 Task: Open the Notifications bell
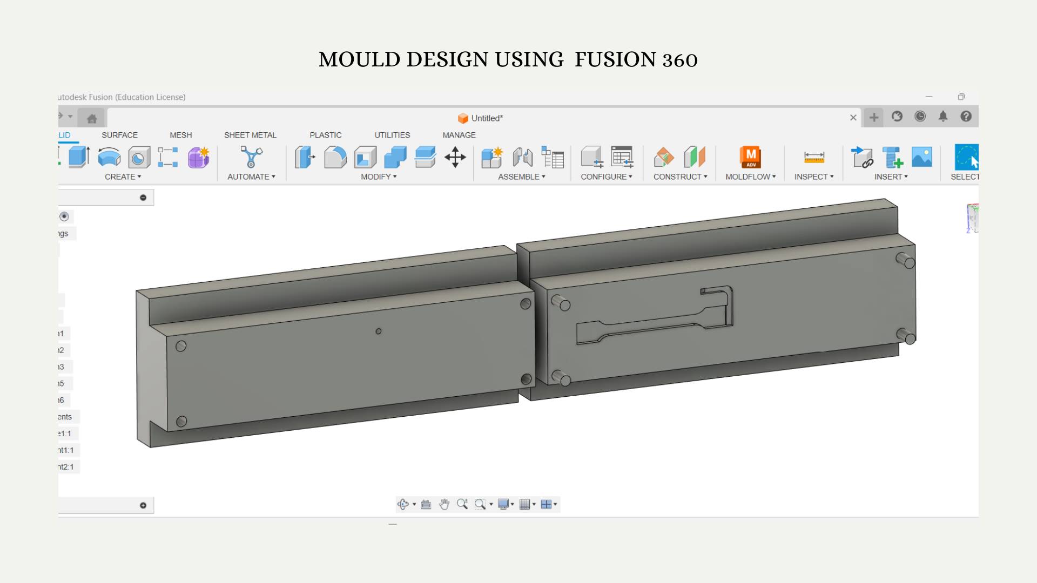(943, 117)
